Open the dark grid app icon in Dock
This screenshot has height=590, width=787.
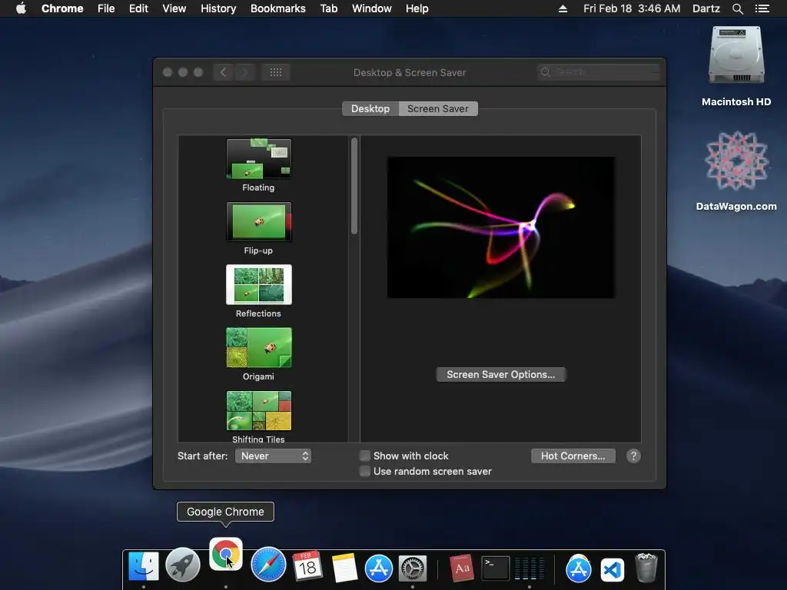click(529, 568)
